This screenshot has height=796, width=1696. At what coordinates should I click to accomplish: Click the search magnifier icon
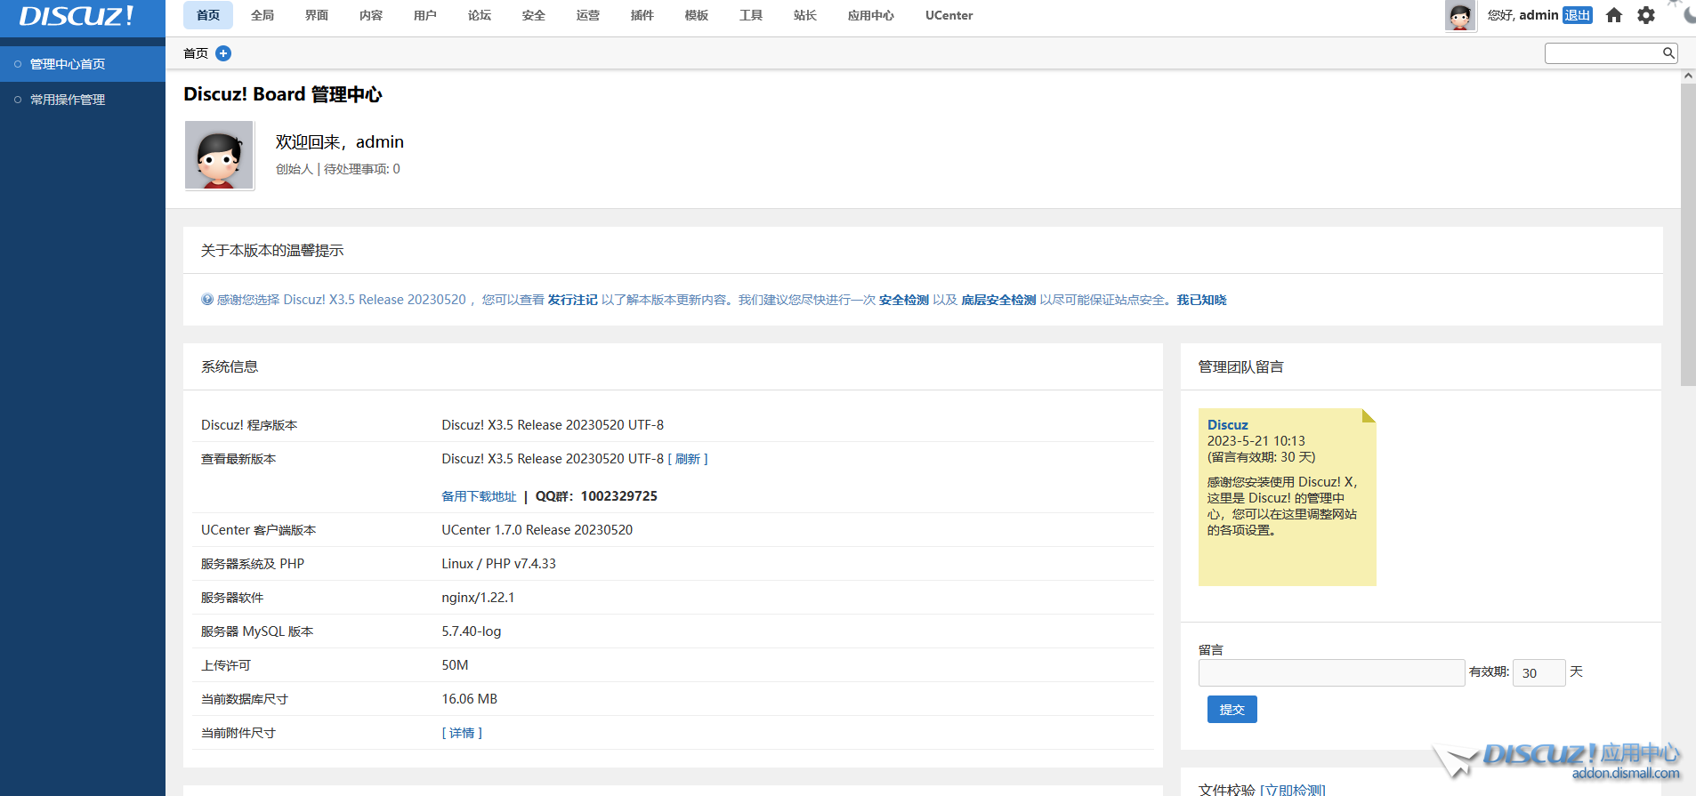(x=1668, y=53)
